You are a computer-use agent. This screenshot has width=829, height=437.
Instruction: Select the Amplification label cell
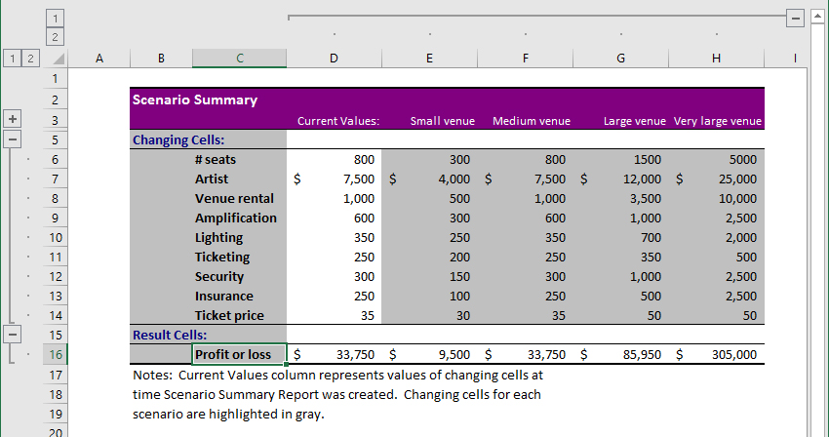(240, 218)
